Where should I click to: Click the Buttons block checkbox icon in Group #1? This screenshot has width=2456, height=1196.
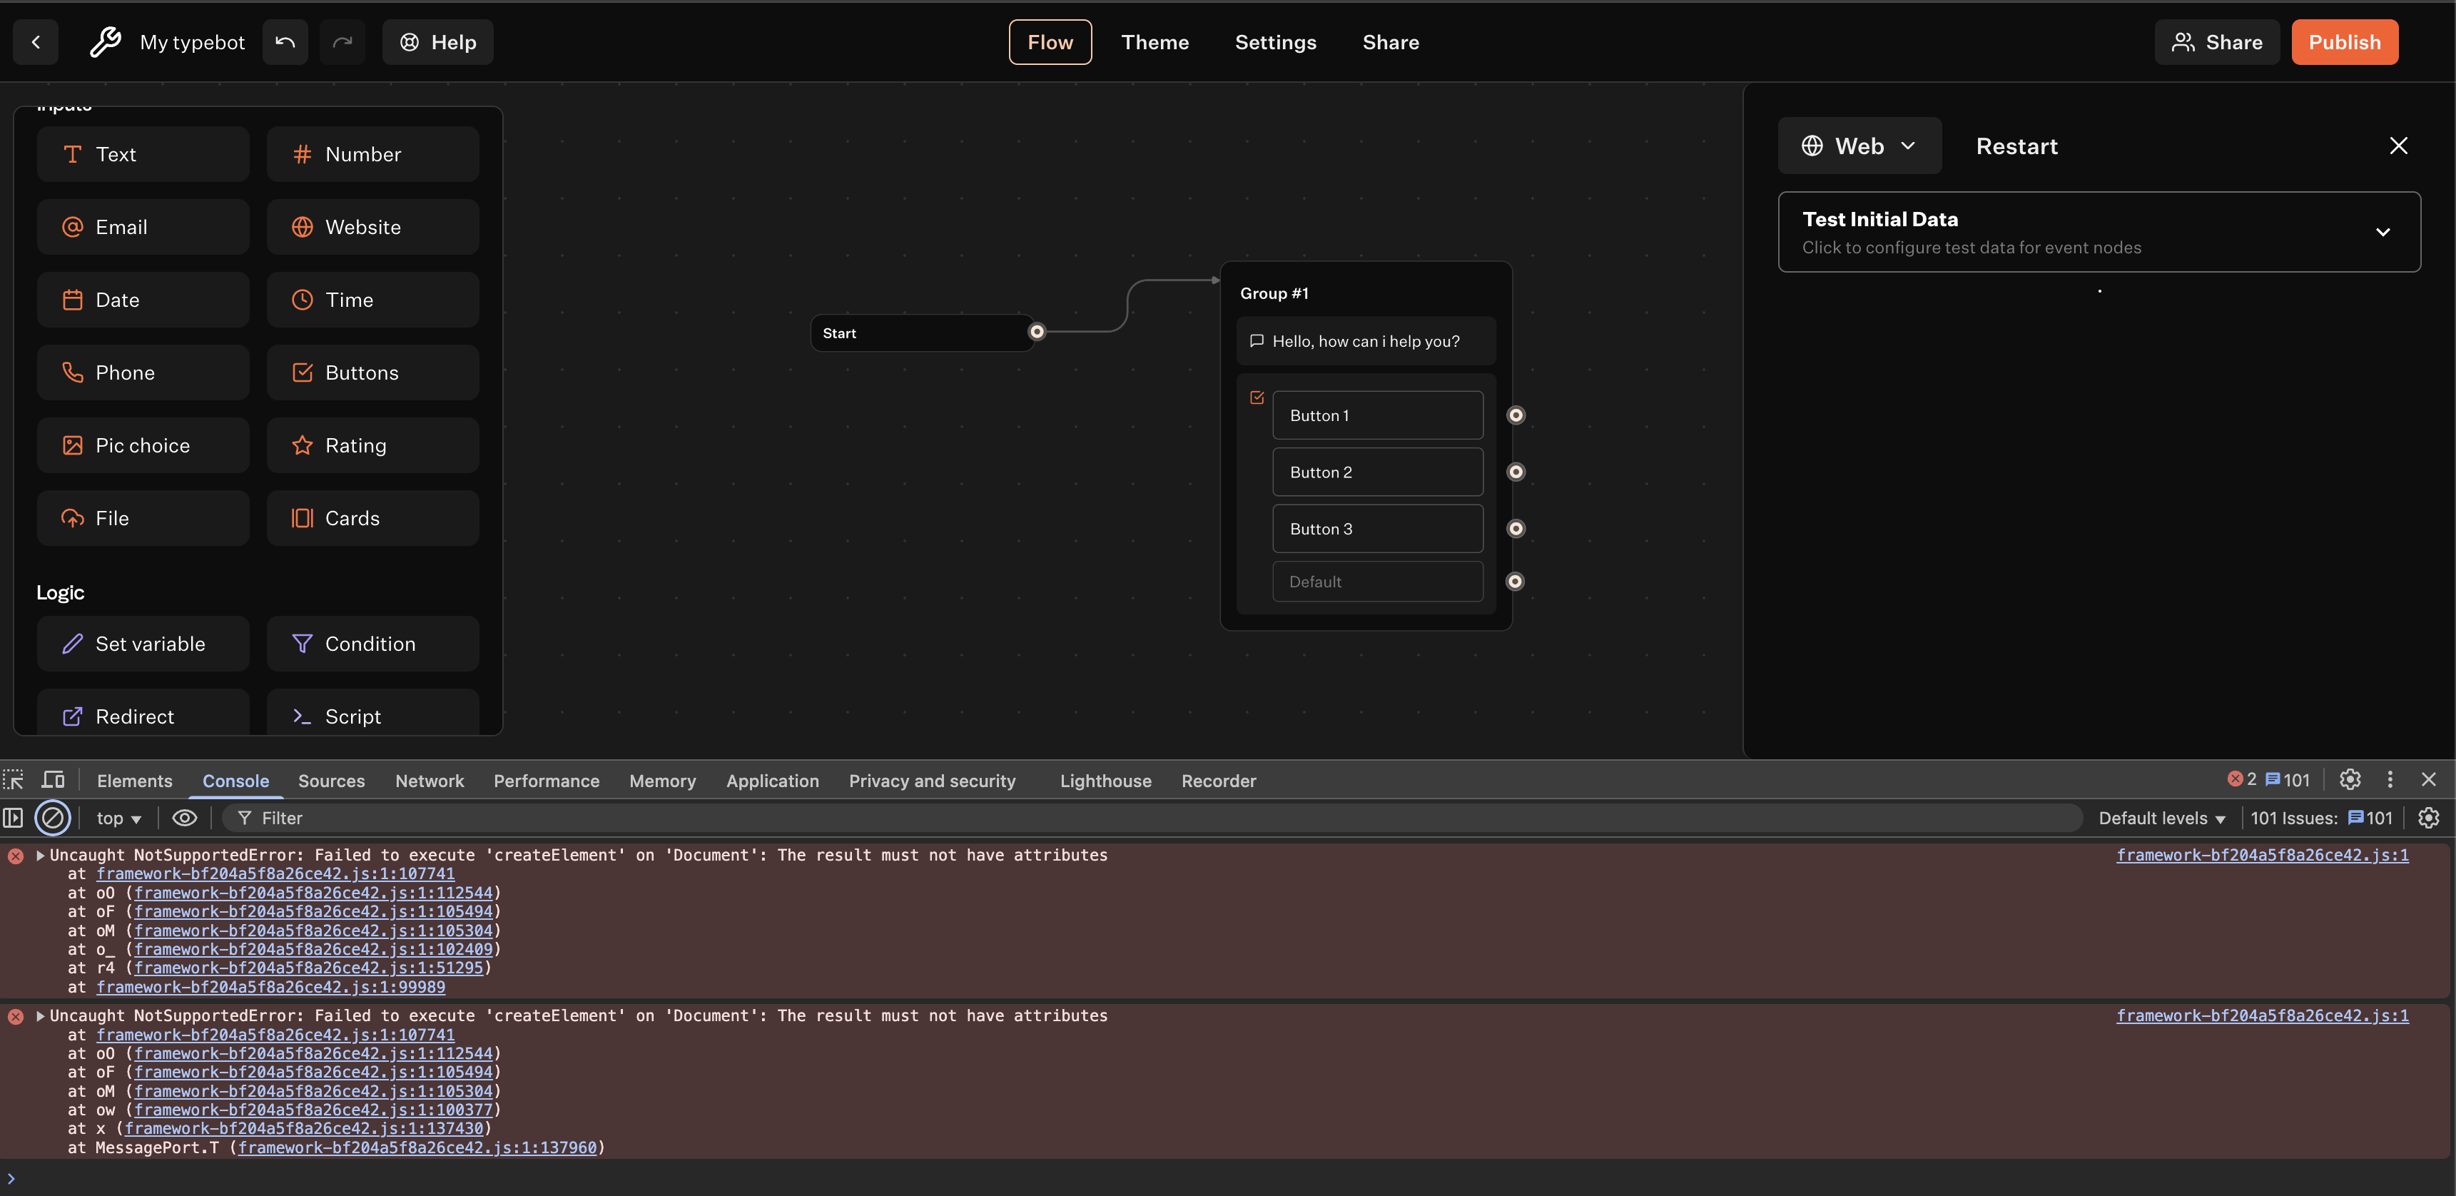(1257, 397)
